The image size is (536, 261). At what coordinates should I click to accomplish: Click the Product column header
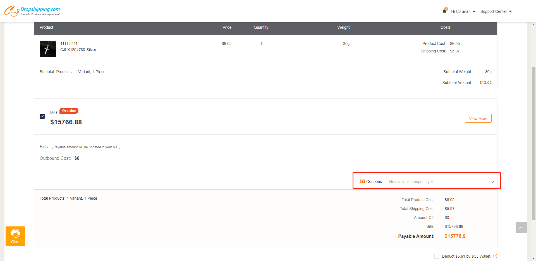(x=46, y=27)
